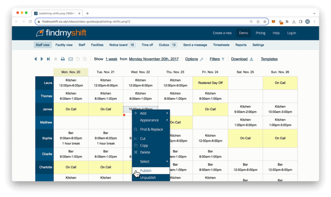Open the Monday November 20th date picker

(x=154, y=59)
